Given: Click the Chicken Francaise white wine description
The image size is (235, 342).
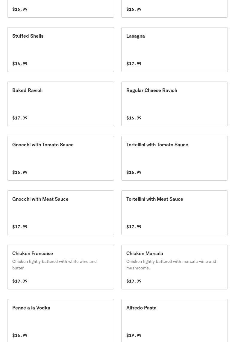Looking at the screenshot, I should (x=54, y=265).
